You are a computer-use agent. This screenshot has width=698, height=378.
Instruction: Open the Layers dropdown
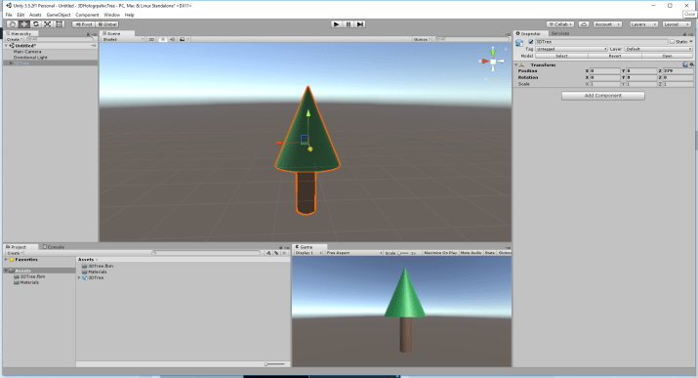(643, 24)
